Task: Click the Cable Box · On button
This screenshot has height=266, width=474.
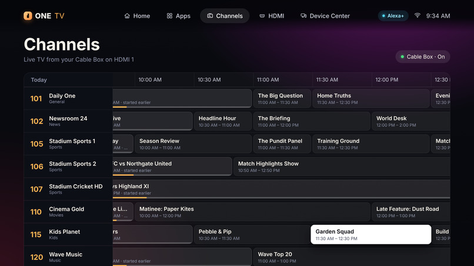Action: pyautogui.click(x=423, y=57)
